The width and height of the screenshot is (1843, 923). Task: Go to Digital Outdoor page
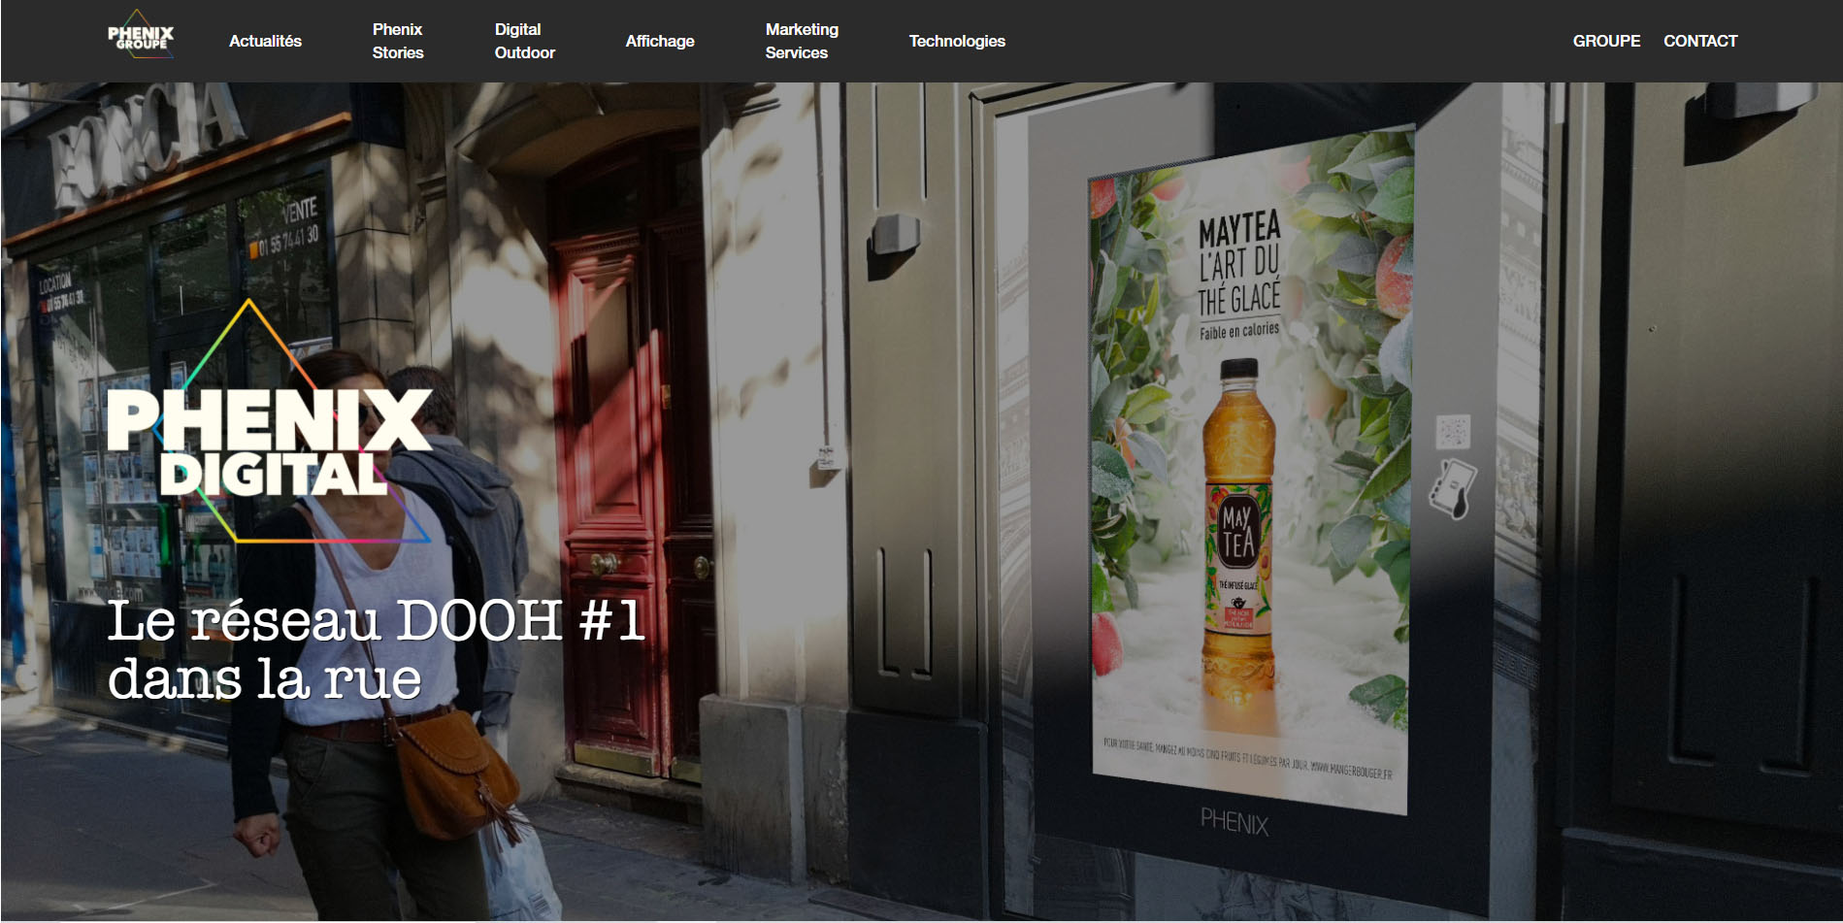click(524, 41)
